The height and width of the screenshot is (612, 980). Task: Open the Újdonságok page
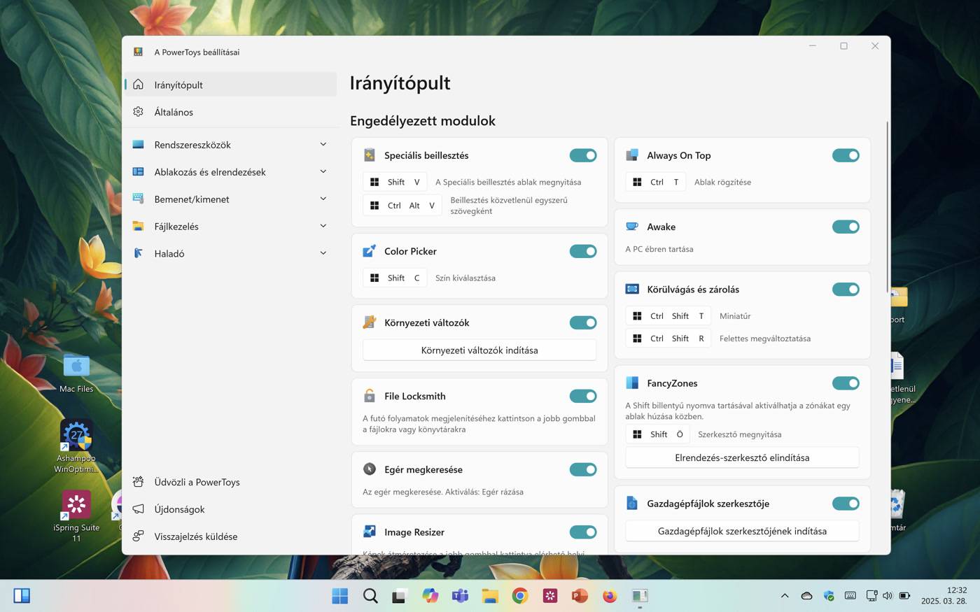click(x=230, y=509)
